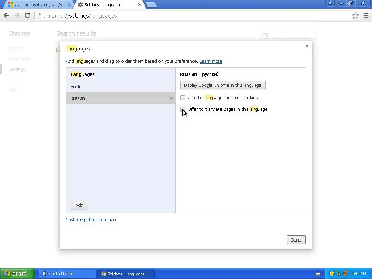The image size is (372, 279).
Task: Select English in the languages list
Action: [x=121, y=86]
